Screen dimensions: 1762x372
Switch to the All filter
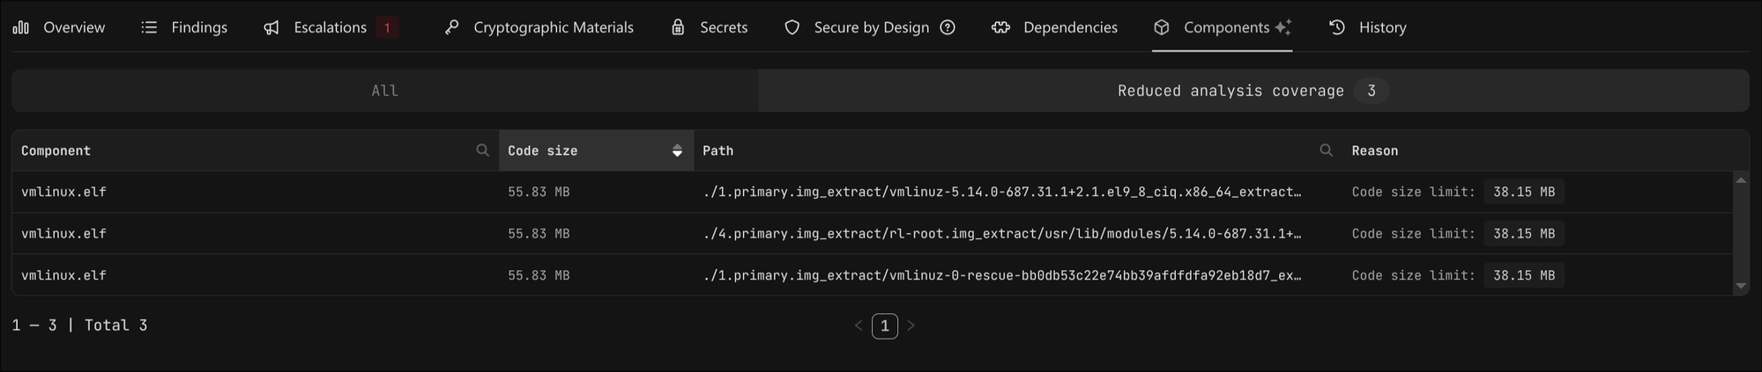pyautogui.click(x=385, y=91)
